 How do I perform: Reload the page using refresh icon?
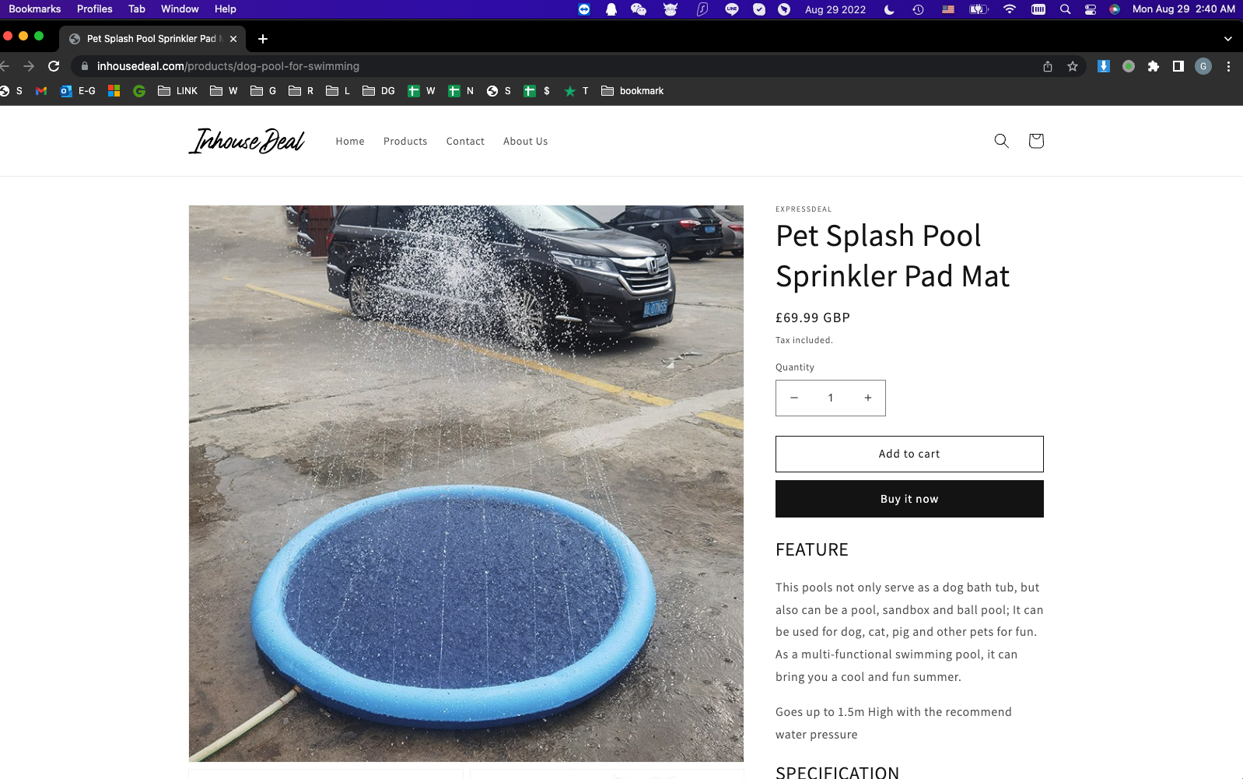[x=54, y=66]
